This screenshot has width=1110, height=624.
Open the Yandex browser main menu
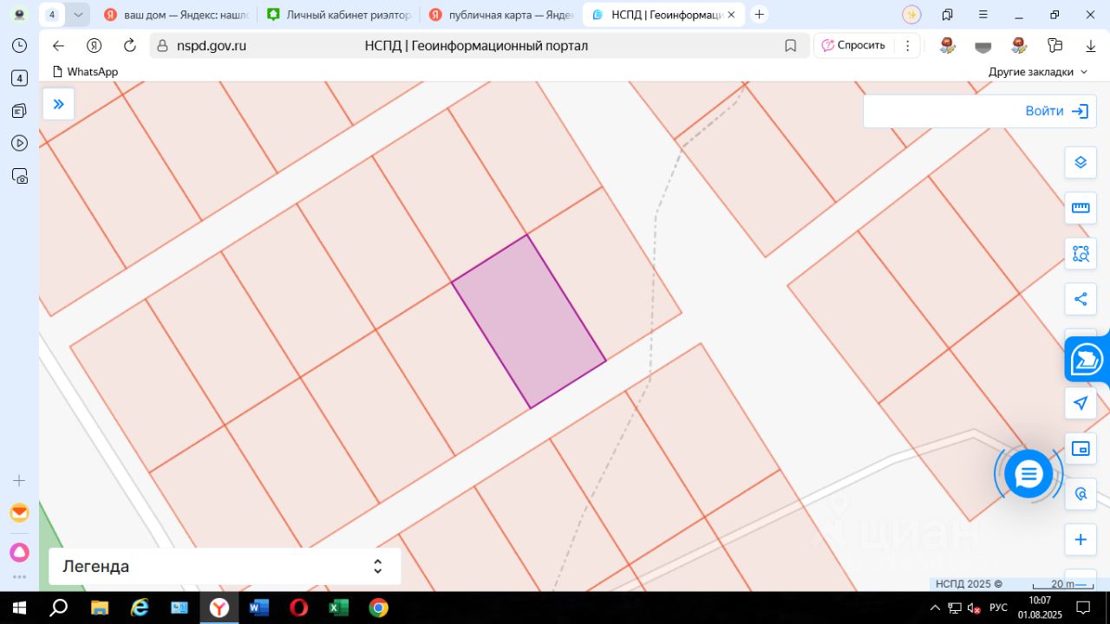coord(983,15)
